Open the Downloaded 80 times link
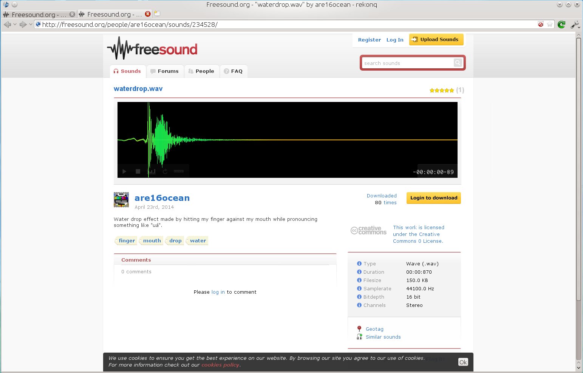 pos(382,199)
